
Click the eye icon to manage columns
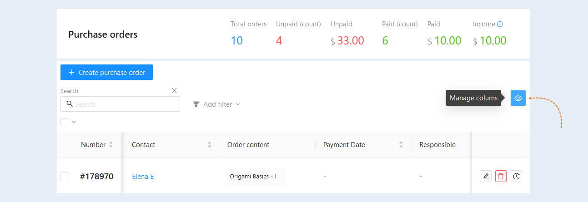coord(518,98)
